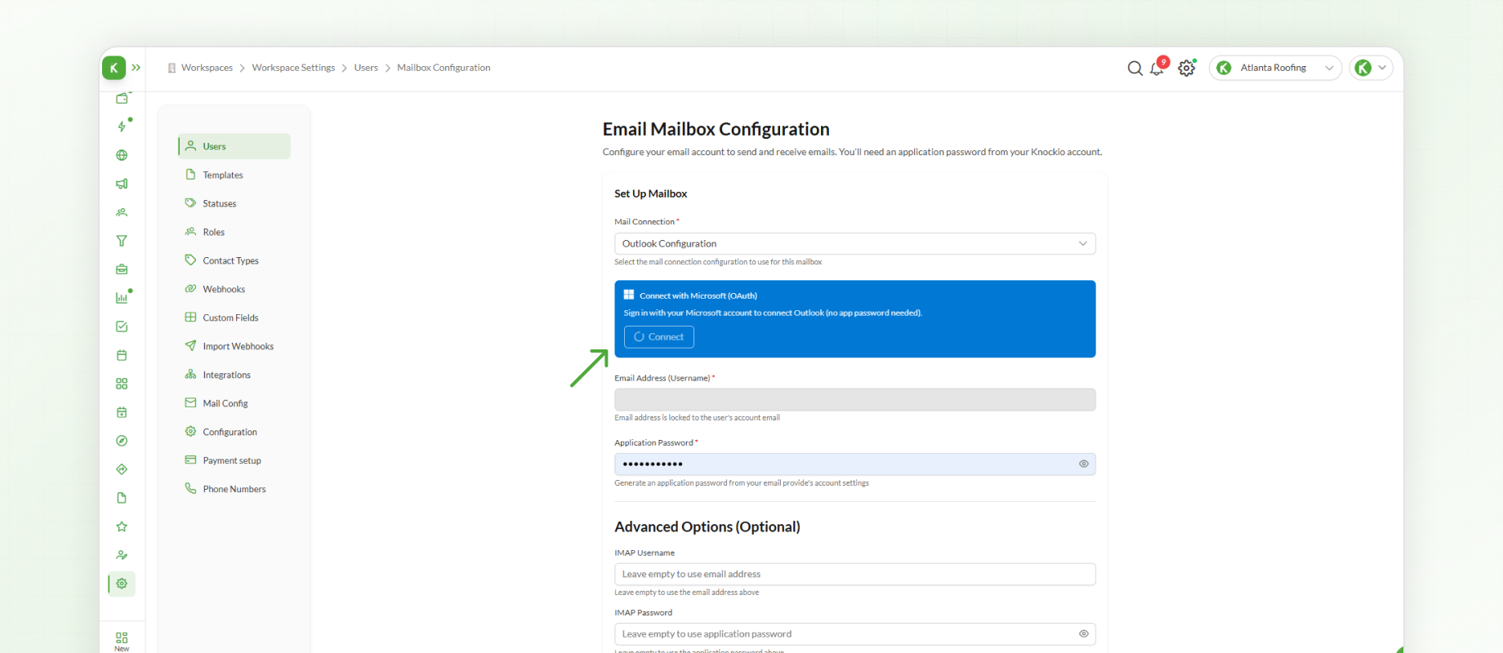
Task: Select Statuses in settings menu
Action: click(234, 203)
